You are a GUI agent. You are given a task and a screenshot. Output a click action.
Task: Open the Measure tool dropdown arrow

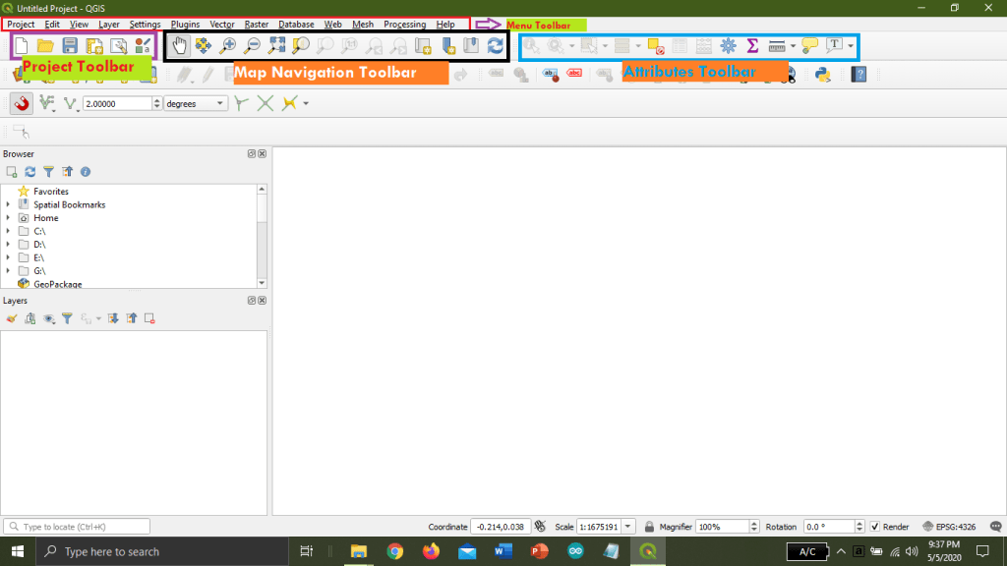[x=794, y=46]
